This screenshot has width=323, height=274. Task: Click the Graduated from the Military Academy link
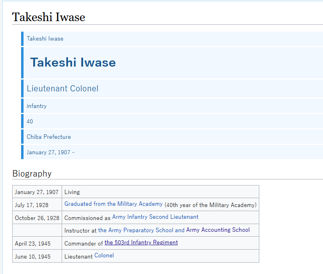point(113,204)
